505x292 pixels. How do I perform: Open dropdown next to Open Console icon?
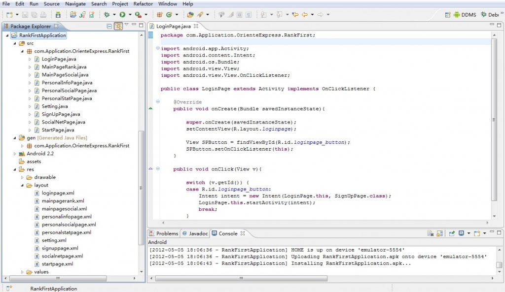tap(484, 234)
